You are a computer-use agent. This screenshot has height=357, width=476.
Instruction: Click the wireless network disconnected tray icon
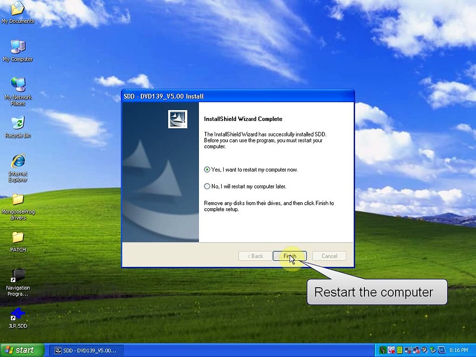(408, 350)
